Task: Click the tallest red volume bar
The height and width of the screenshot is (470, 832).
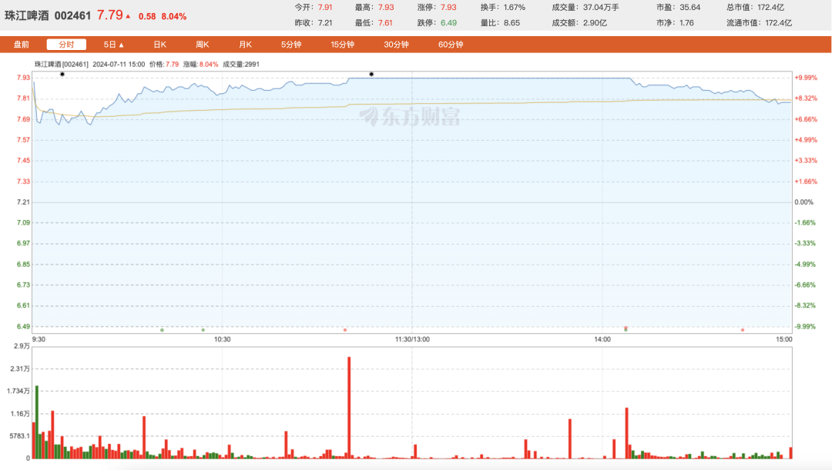Action: pyautogui.click(x=349, y=408)
